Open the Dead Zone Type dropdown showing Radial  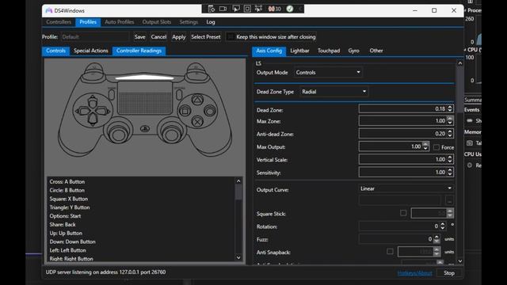pyautogui.click(x=334, y=92)
